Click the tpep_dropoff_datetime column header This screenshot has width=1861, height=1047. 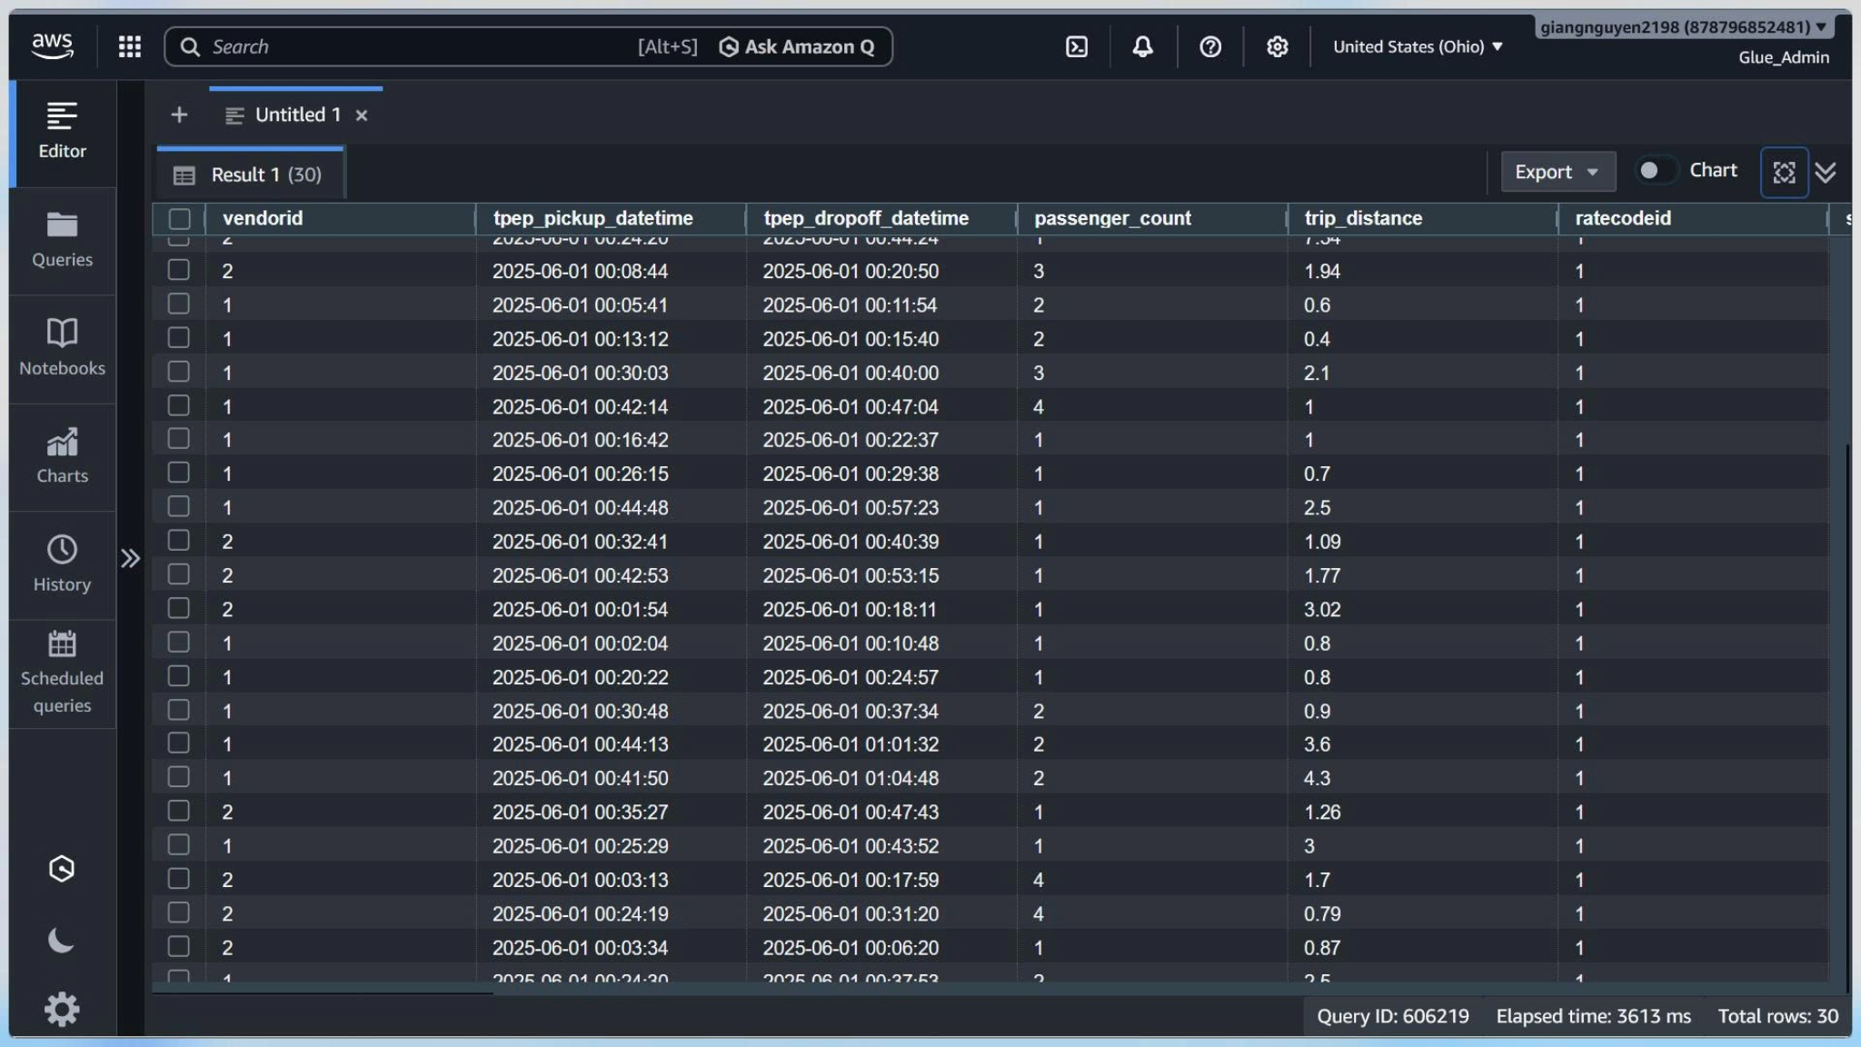pyautogui.click(x=881, y=218)
